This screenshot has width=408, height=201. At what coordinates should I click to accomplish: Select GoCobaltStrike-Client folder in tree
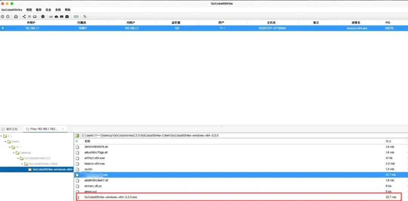(x=43, y=164)
